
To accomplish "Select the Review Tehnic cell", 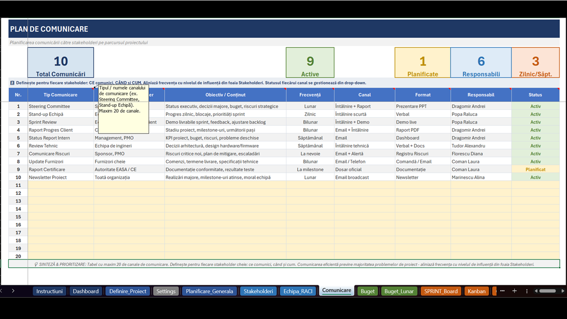I will click(x=61, y=146).
